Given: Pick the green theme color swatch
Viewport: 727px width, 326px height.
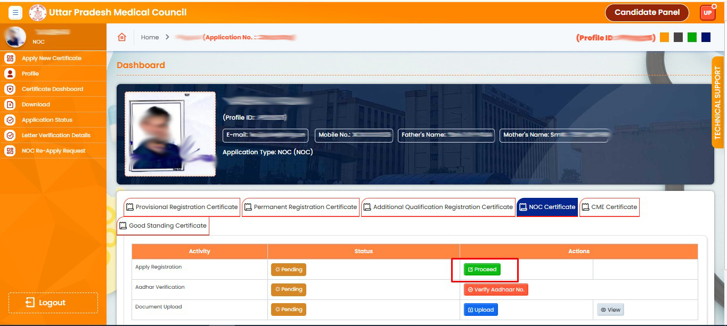Looking at the screenshot, I should pos(692,37).
